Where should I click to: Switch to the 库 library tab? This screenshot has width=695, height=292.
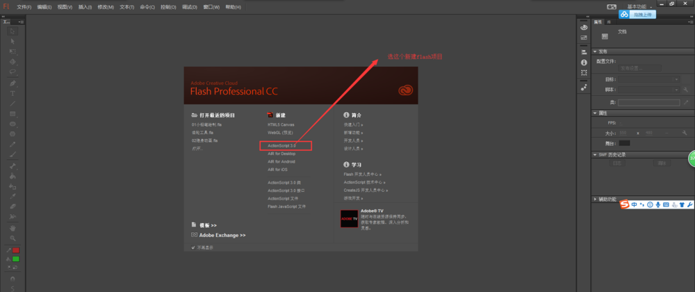pos(609,22)
